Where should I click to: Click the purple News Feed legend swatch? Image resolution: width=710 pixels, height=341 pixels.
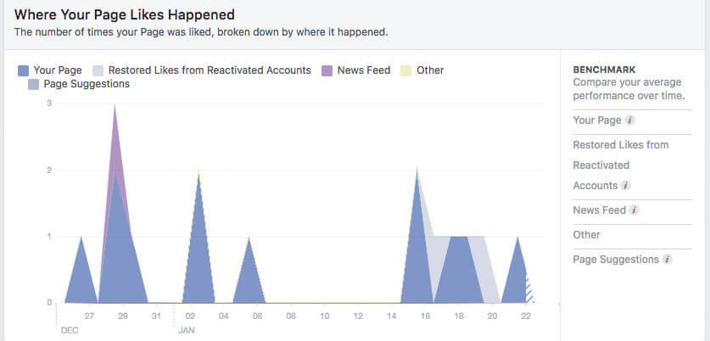tap(327, 70)
